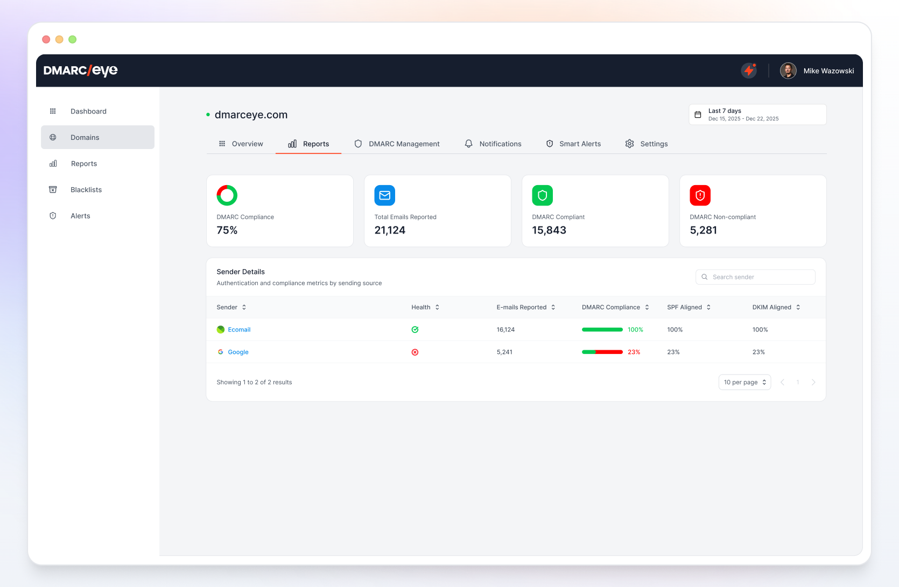Click the Dashboard grid icon in sidebar
Viewport: 899px width, 587px height.
click(53, 111)
